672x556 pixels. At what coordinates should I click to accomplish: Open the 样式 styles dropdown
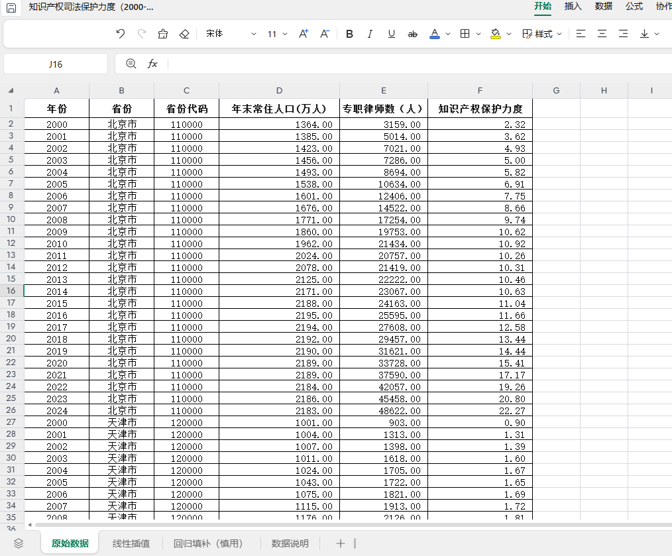click(x=542, y=34)
